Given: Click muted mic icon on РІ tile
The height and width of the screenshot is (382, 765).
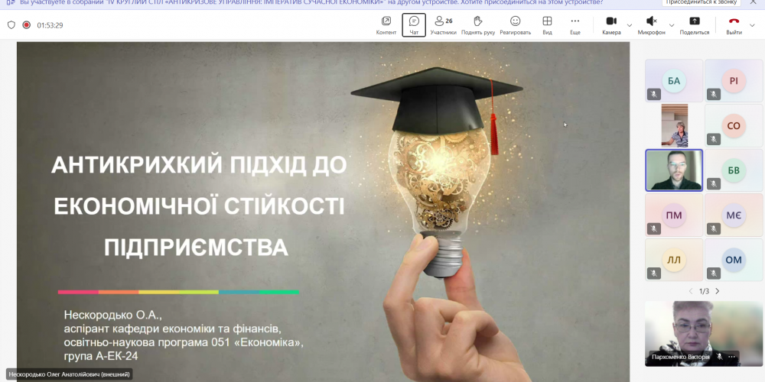Looking at the screenshot, I should (x=714, y=94).
